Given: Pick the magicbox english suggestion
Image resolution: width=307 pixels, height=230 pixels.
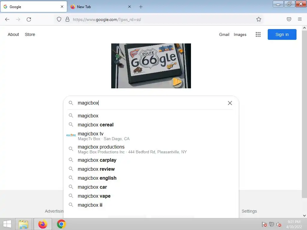Looking at the screenshot, I should pyautogui.click(x=151, y=178).
